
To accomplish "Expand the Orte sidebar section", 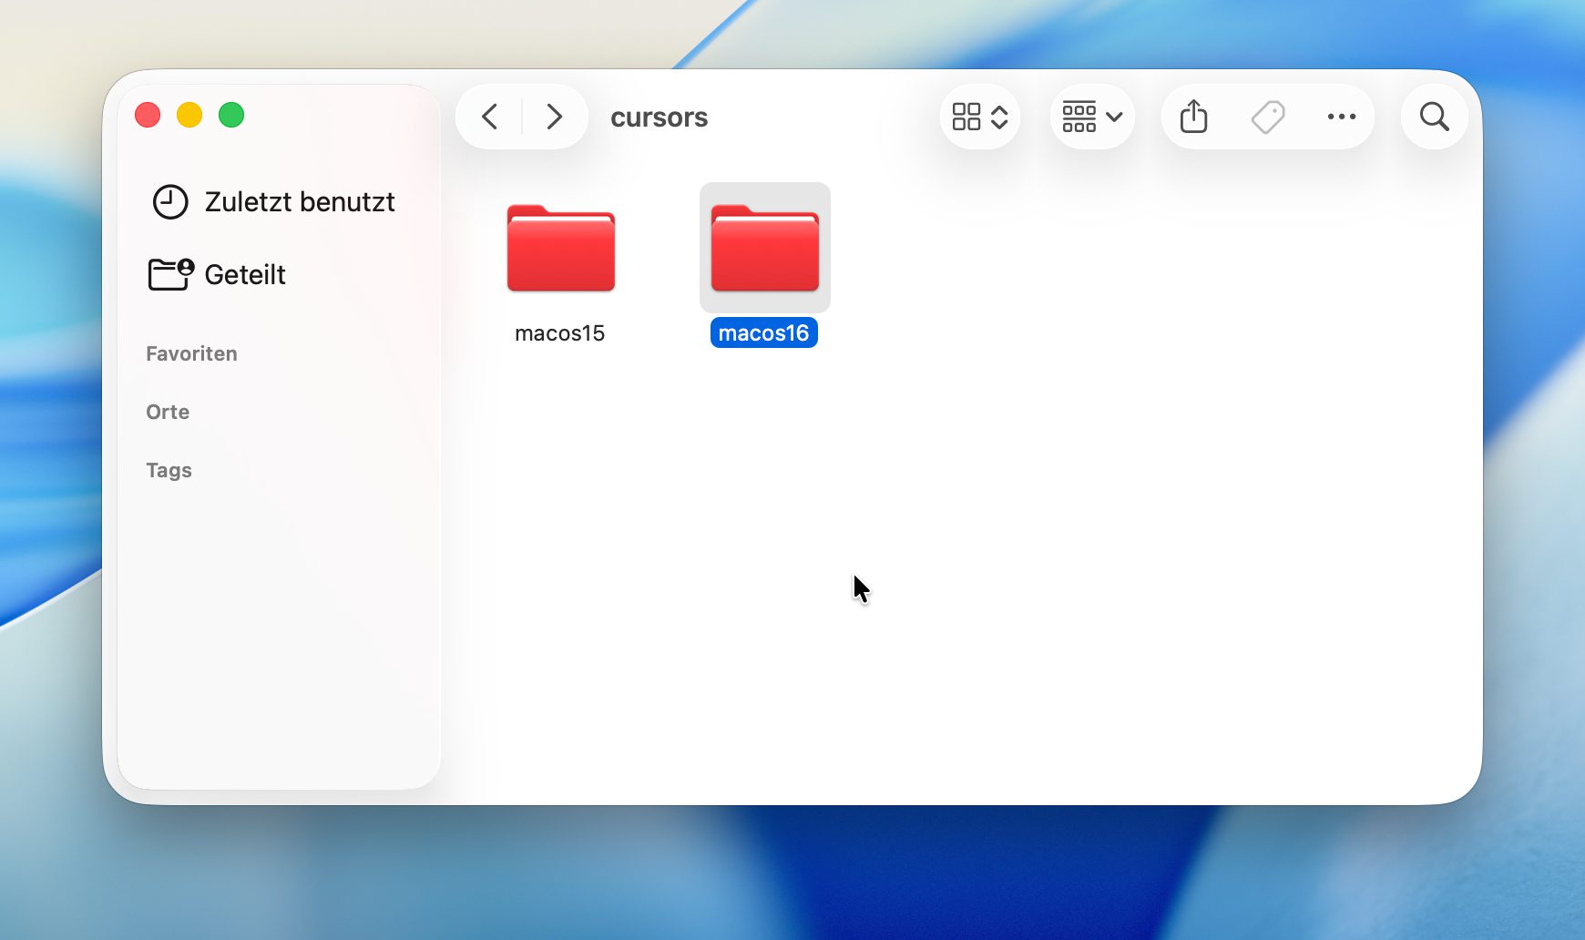I will [x=168, y=412].
